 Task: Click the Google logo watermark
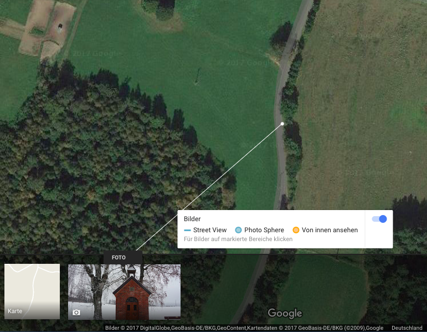coord(285,313)
